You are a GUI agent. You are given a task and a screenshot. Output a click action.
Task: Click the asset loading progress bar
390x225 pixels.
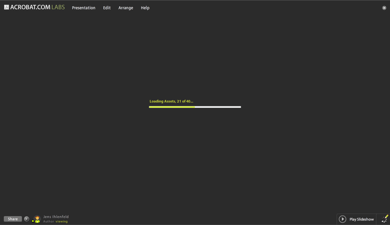195,107
